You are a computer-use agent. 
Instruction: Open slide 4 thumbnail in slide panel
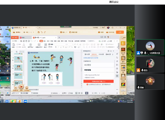click(18, 68)
